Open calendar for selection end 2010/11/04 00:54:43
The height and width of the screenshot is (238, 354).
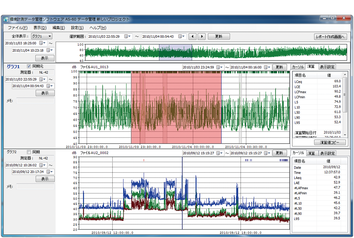181,36
